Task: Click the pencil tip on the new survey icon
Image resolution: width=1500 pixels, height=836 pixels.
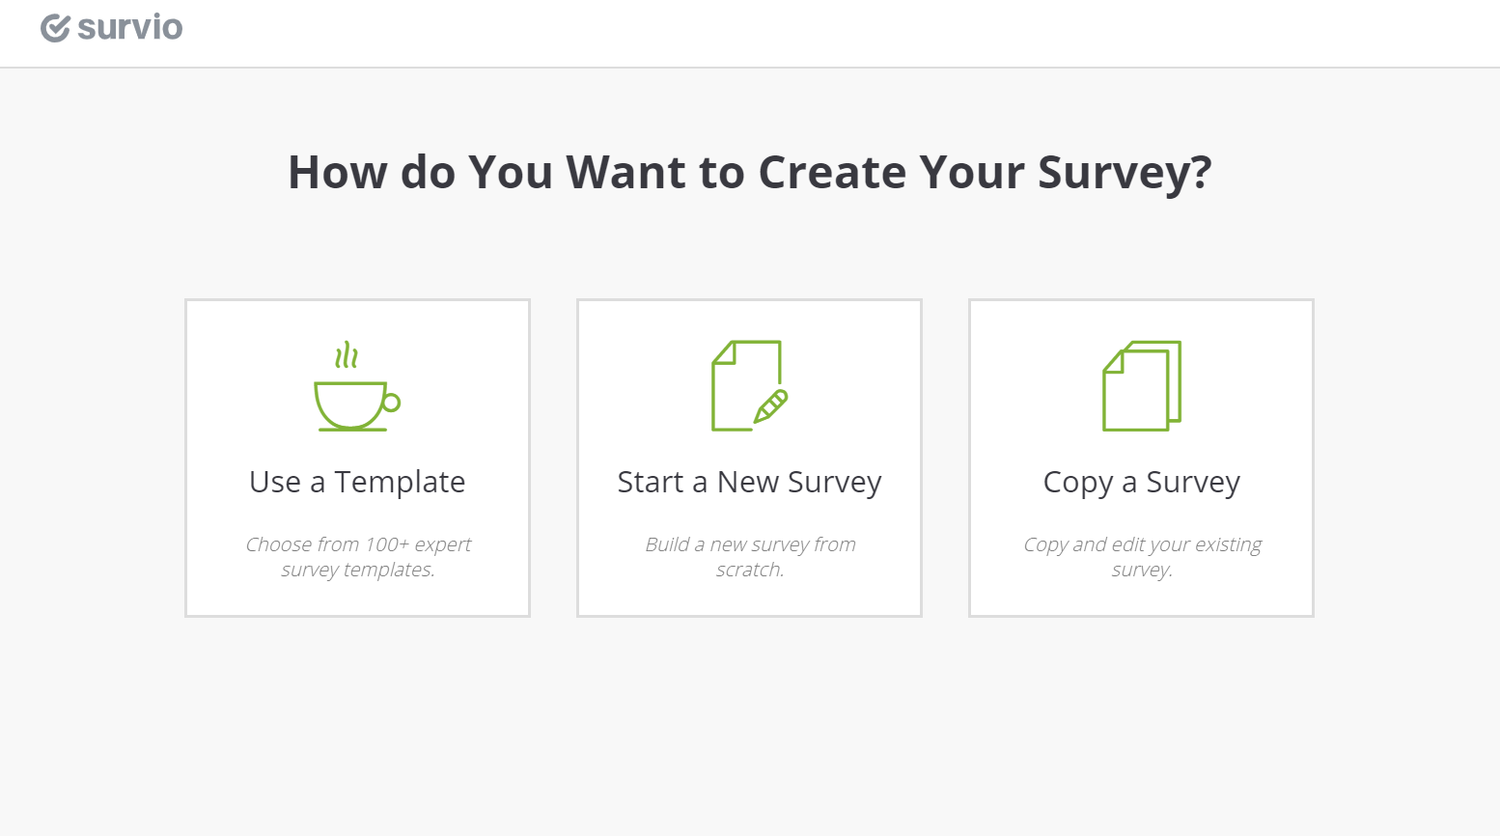Action: click(x=760, y=418)
